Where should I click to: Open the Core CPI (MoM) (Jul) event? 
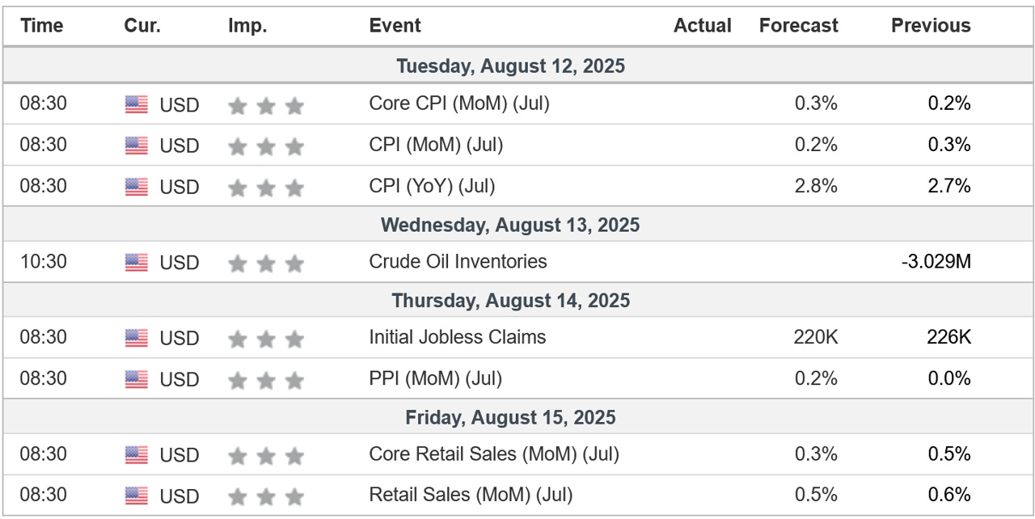[459, 103]
